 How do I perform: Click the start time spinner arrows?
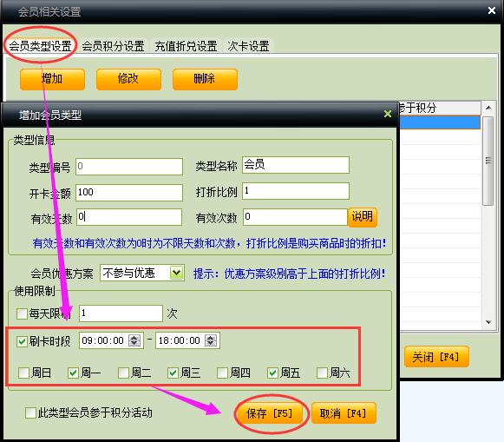coord(134,340)
